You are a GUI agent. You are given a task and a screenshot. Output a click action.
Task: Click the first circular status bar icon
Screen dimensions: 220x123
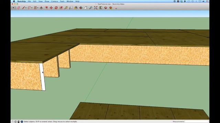(x=12, y=122)
